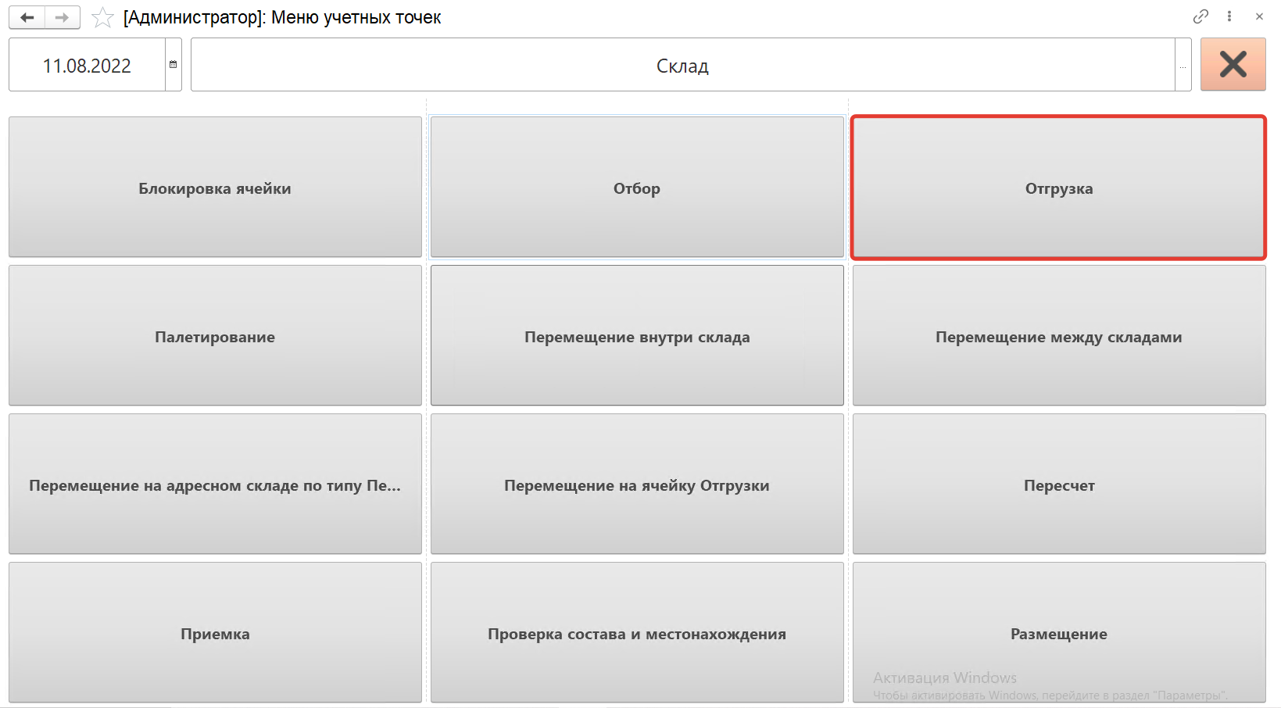Select the Отбор button
The image size is (1281, 708).
637,188
